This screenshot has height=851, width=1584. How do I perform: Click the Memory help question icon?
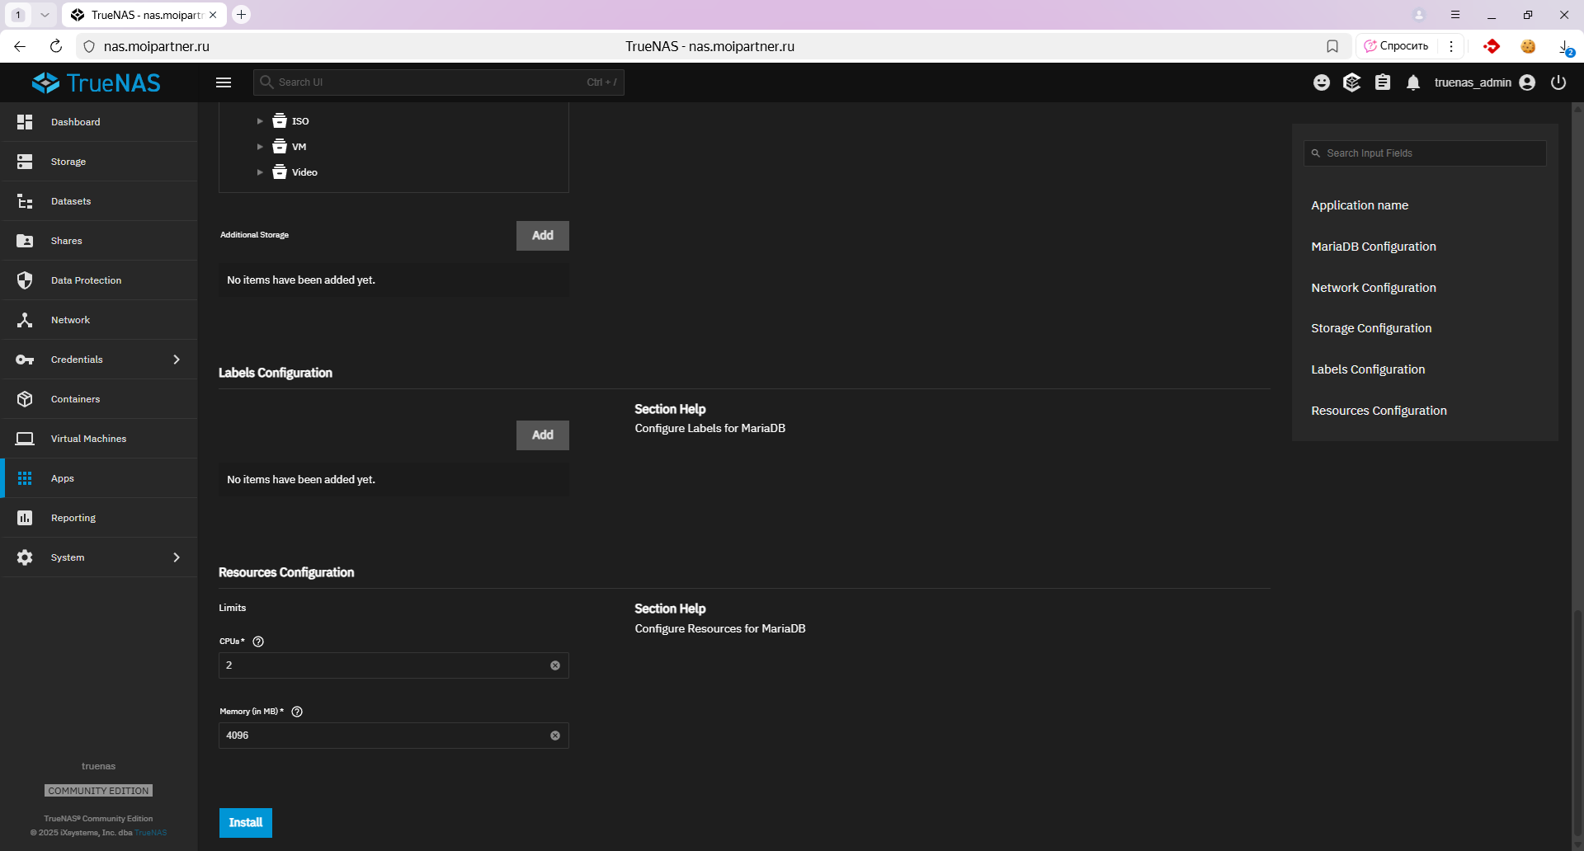[297, 712]
